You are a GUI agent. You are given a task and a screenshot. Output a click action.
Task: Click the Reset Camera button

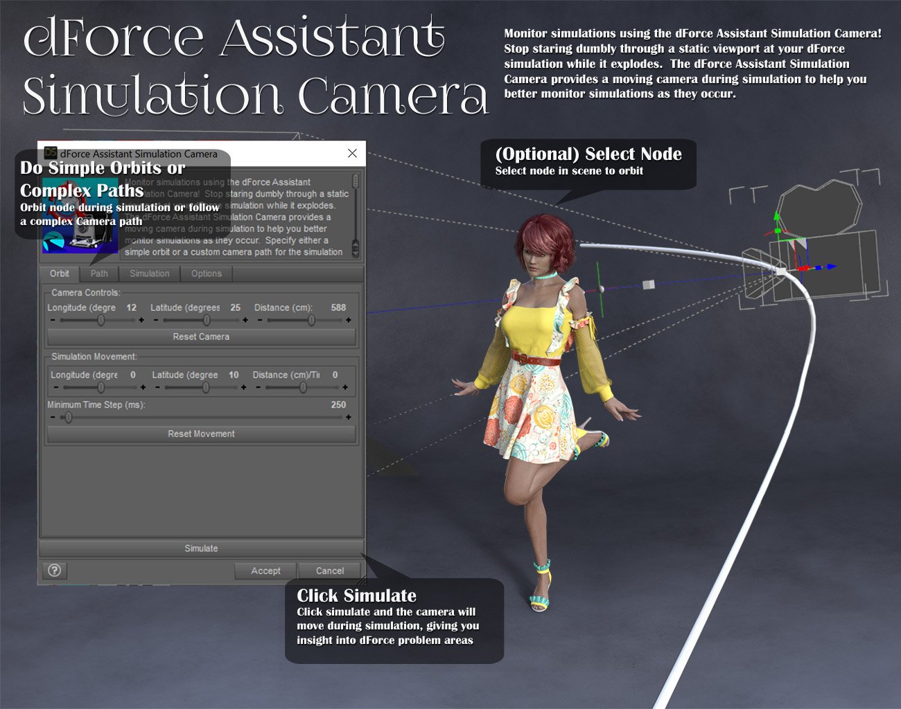click(x=201, y=336)
